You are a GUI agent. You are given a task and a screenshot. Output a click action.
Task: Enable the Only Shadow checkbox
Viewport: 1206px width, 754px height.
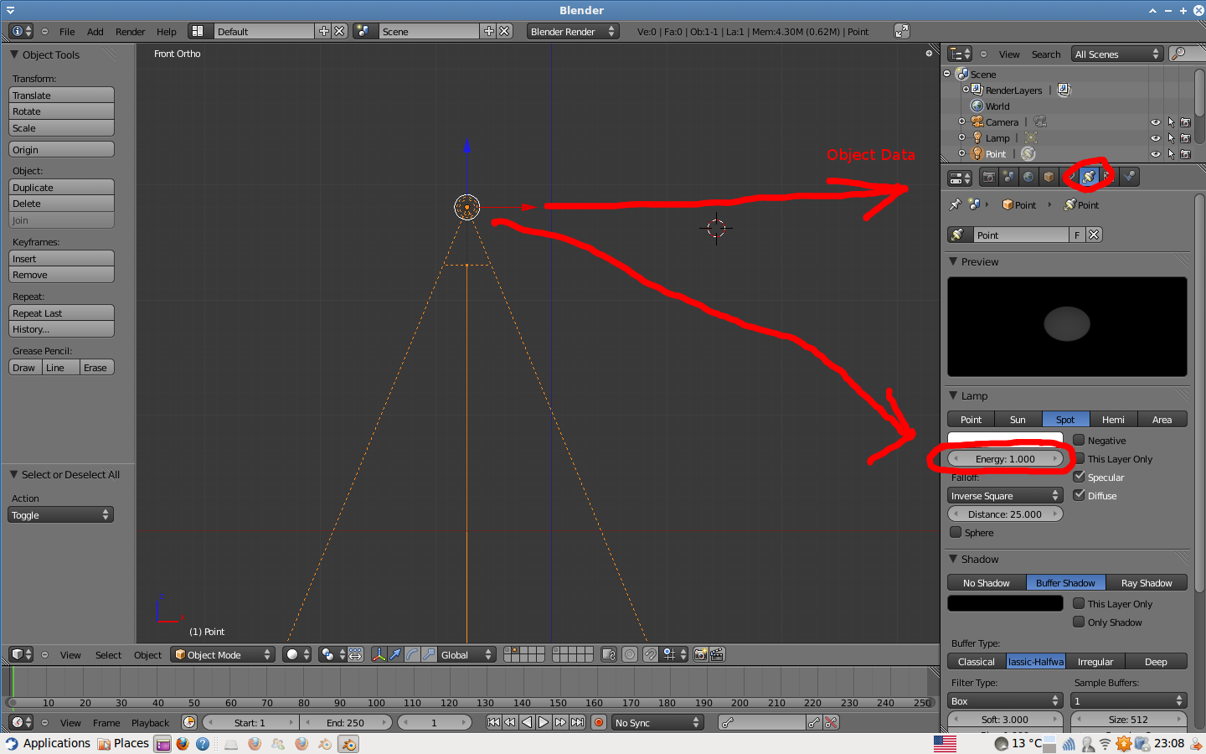1079,622
